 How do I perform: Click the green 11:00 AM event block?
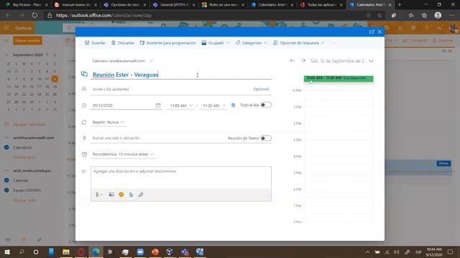(x=339, y=78)
